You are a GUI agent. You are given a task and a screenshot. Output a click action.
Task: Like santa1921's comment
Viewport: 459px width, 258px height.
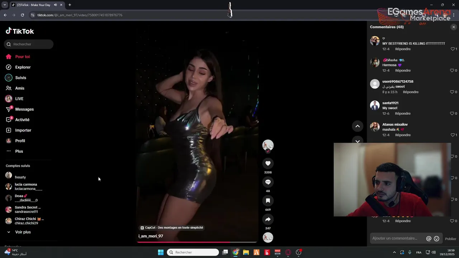pyautogui.click(x=453, y=114)
